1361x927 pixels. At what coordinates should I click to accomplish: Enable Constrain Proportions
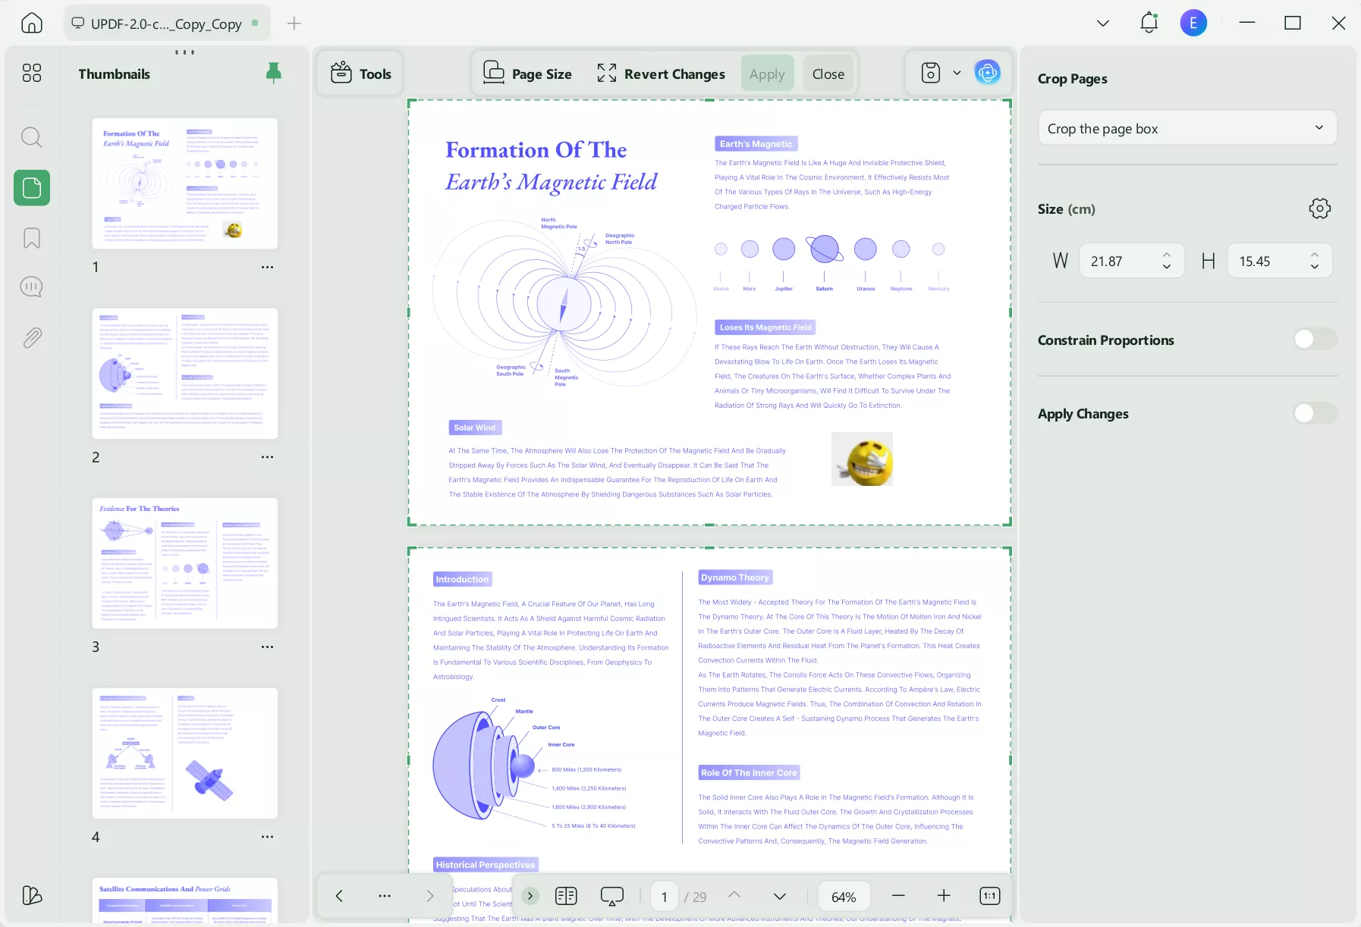point(1314,339)
